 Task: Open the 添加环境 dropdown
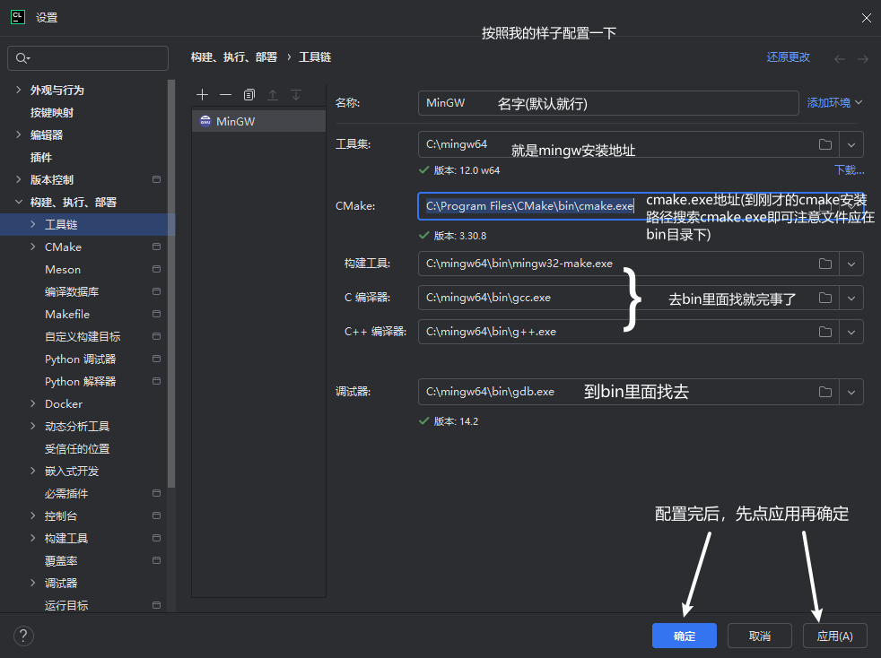click(833, 101)
